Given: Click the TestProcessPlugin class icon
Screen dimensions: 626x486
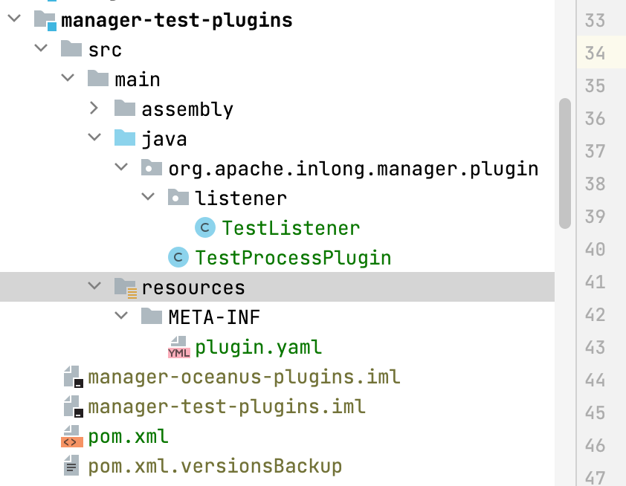Looking at the screenshot, I should [x=177, y=257].
